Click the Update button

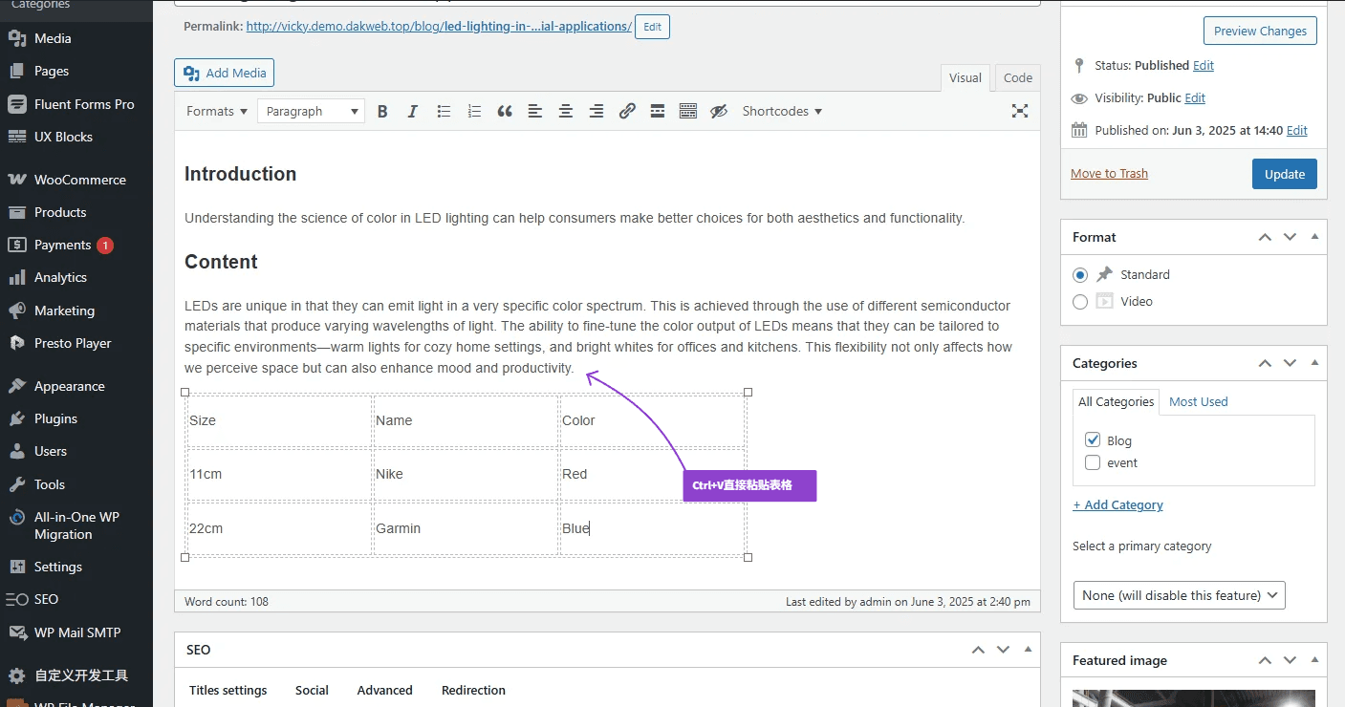1284,174
